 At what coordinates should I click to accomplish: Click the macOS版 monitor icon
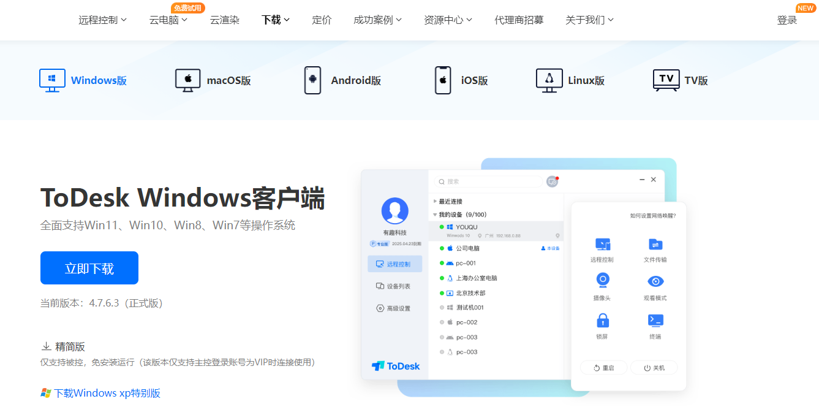[x=187, y=80]
